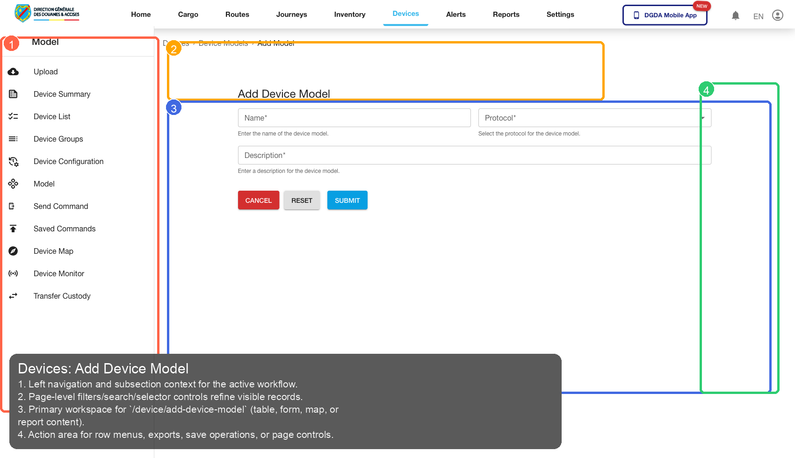Open the Protocol dropdown

594,118
